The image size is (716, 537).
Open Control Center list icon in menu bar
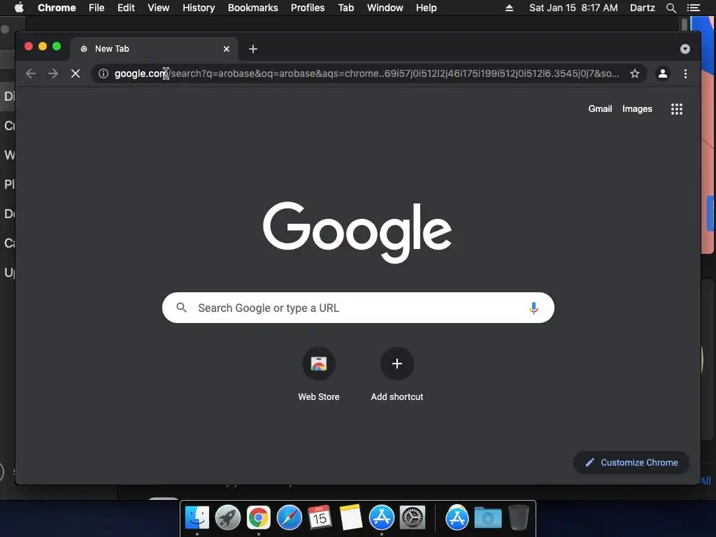point(693,8)
